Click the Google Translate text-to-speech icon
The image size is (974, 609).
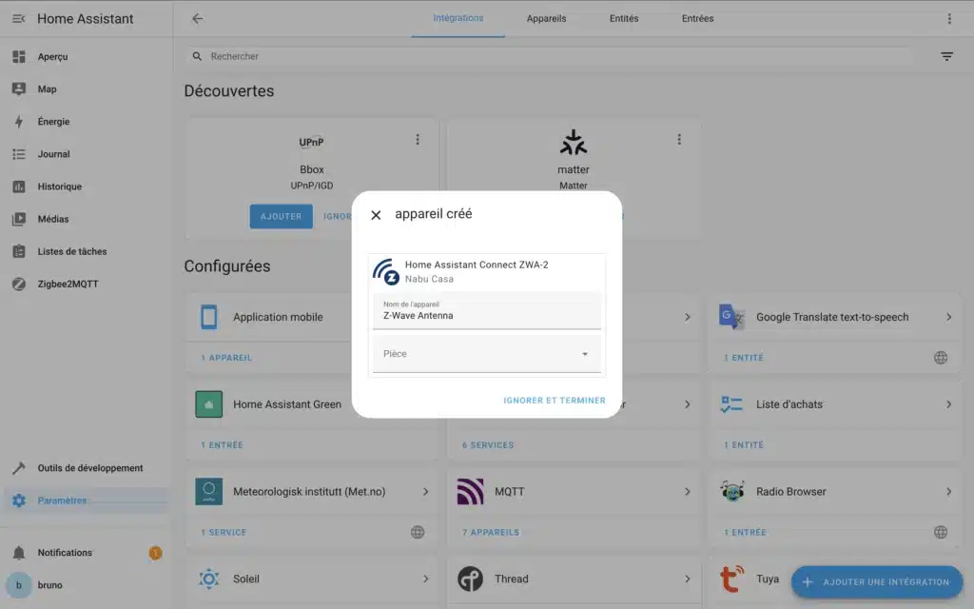coord(731,317)
